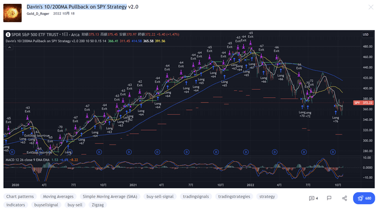Select the Moving Averages tag
The height and width of the screenshot is (211, 378).
coord(58,197)
